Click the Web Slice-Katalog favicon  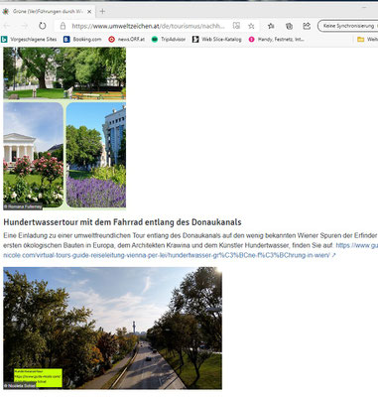click(195, 40)
